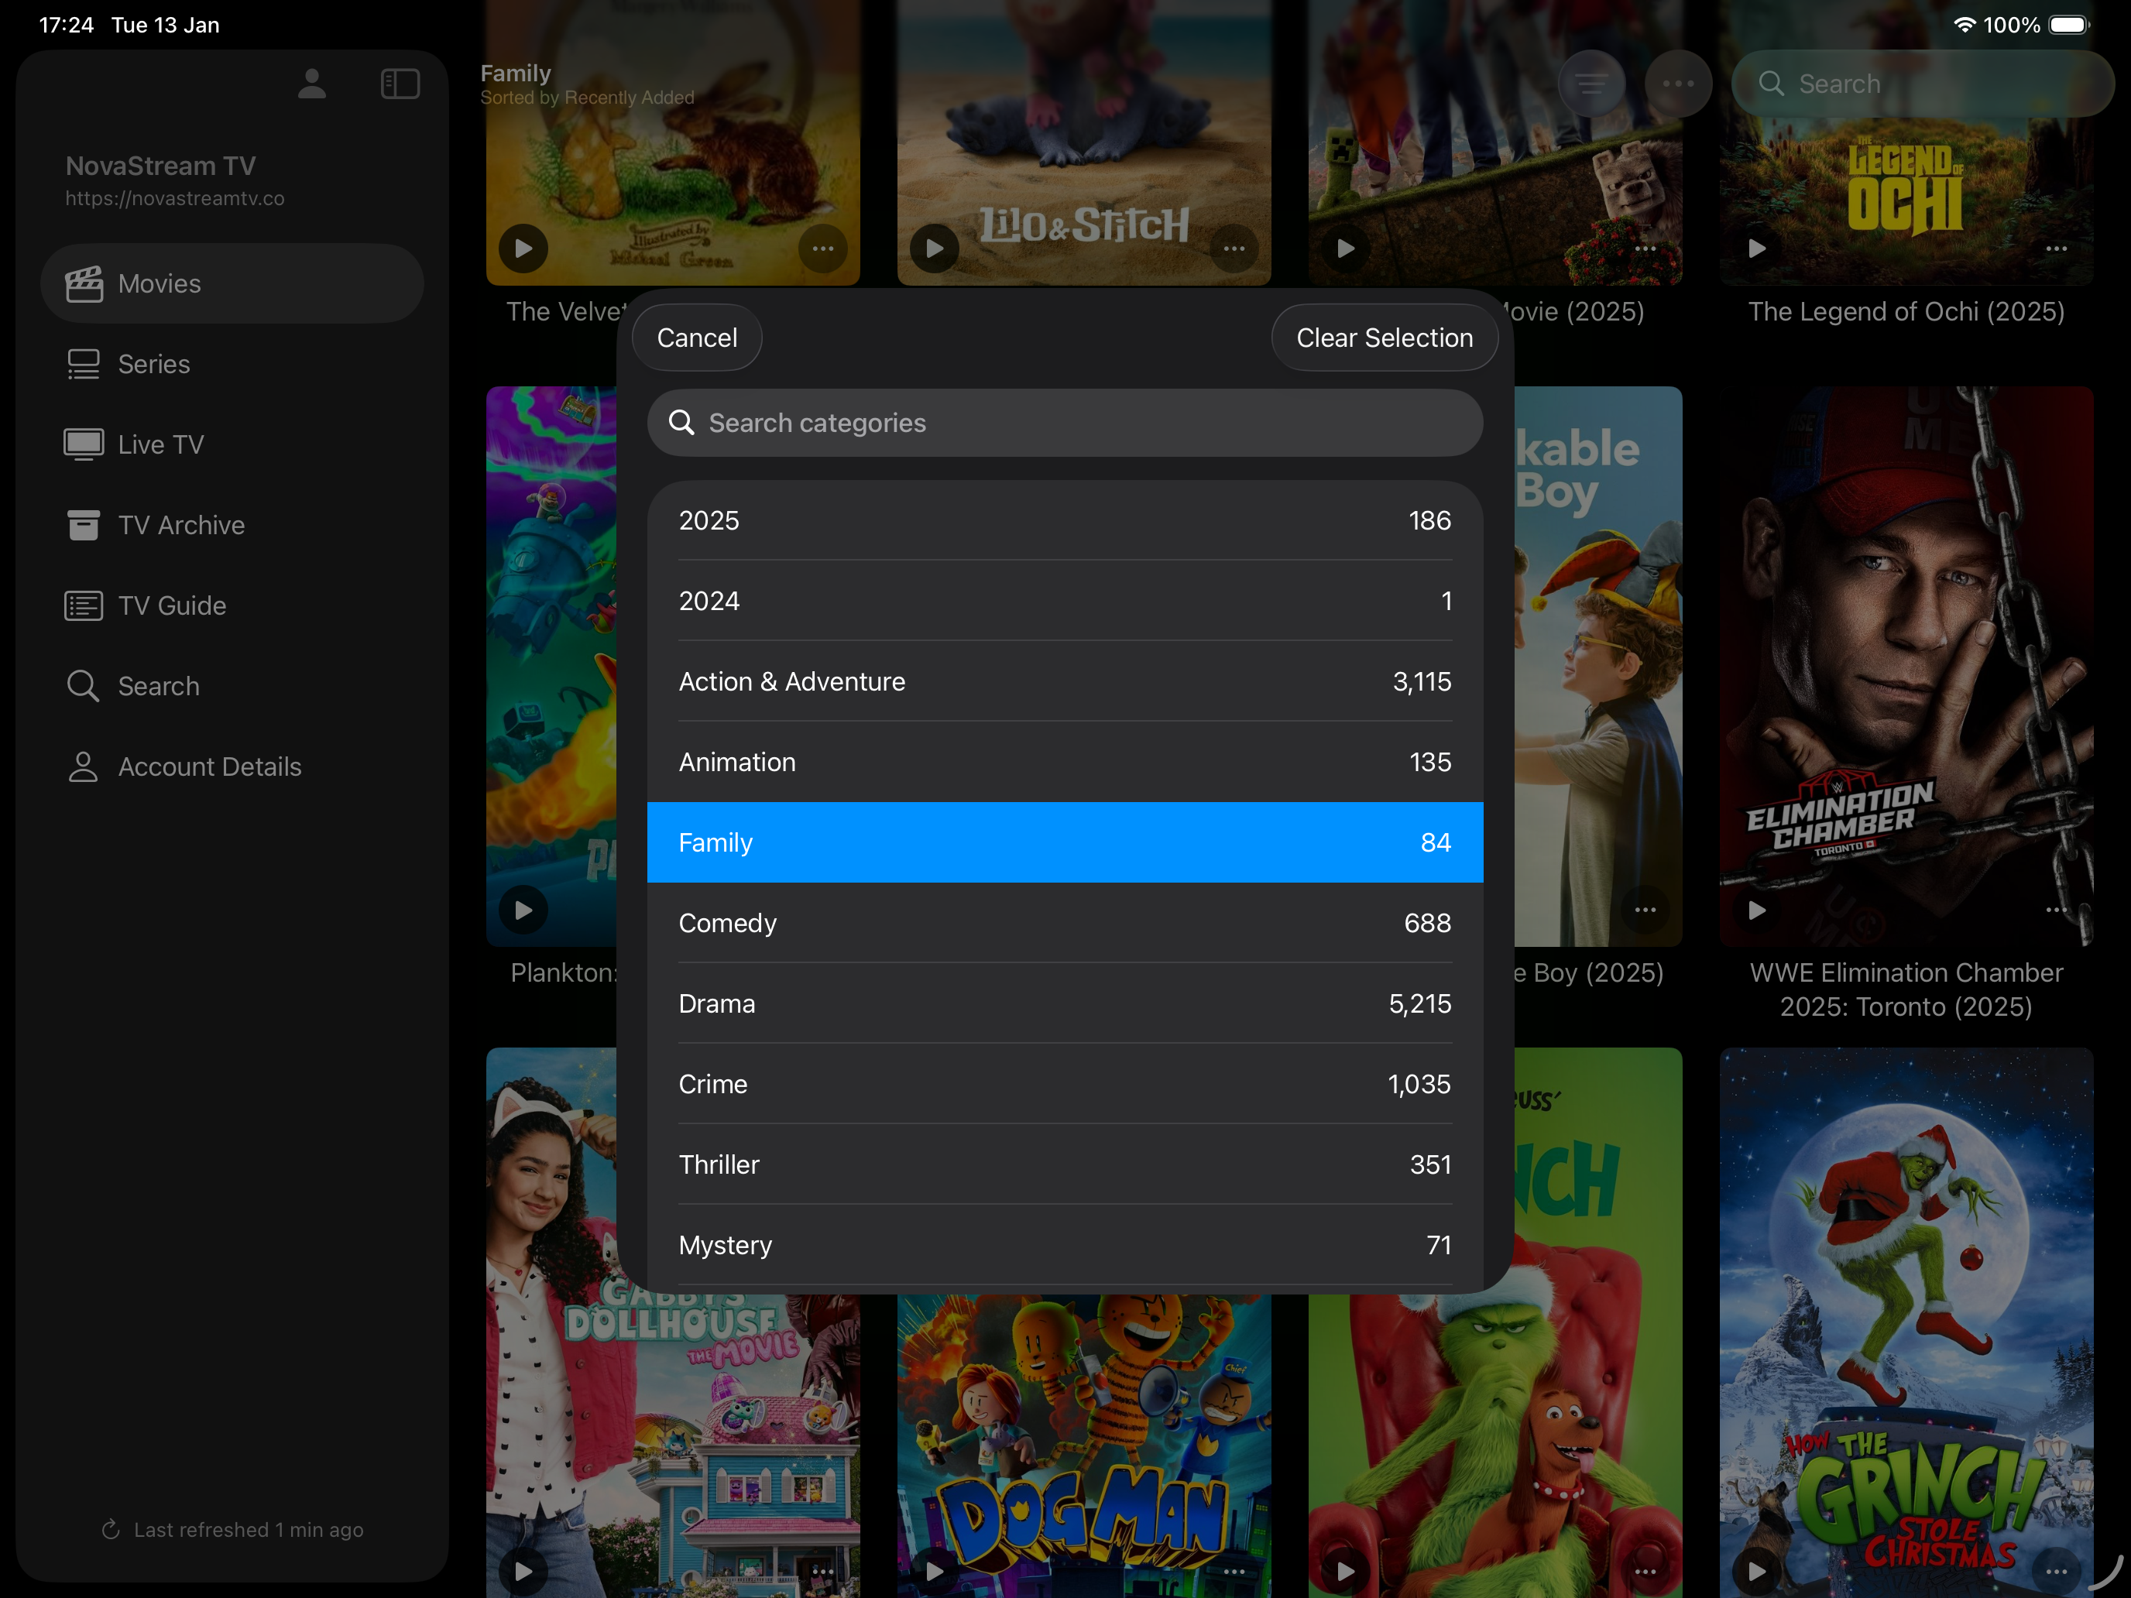Viewport: 2131px width, 1598px height.
Task: Open the Live TV section
Action: [x=232, y=444]
